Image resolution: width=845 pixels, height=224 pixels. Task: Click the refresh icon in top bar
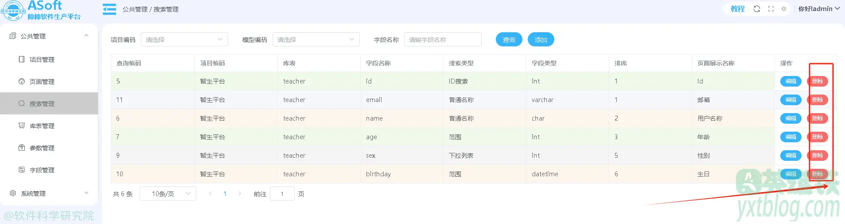757,9
